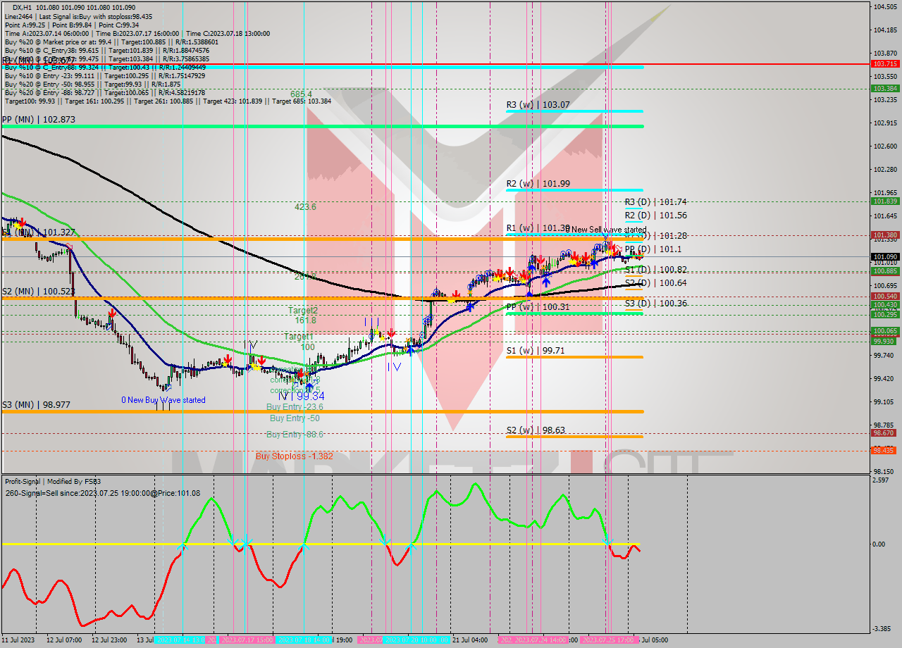The width and height of the screenshot is (902, 648).
Task: Click the 21 Jul 04:00 time axis label
Action: (x=469, y=640)
